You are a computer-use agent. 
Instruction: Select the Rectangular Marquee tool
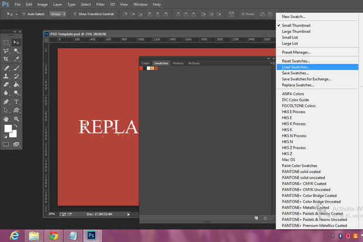point(6,42)
